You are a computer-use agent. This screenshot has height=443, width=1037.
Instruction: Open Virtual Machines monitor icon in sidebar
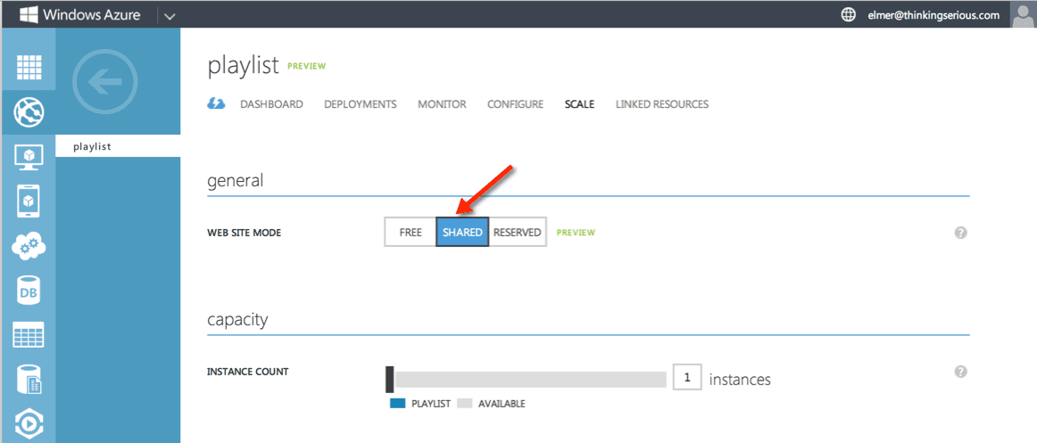pos(29,157)
